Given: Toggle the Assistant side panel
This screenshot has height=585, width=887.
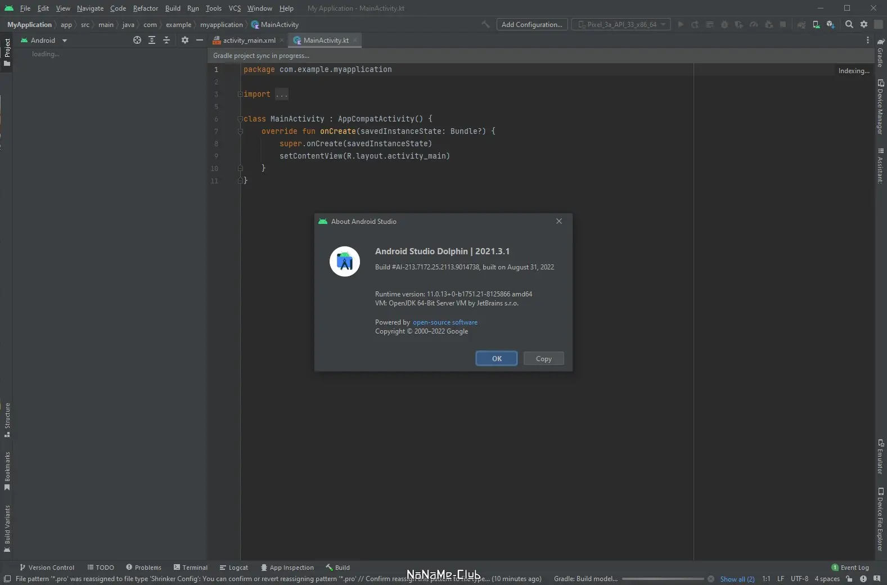Looking at the screenshot, I should [880, 165].
